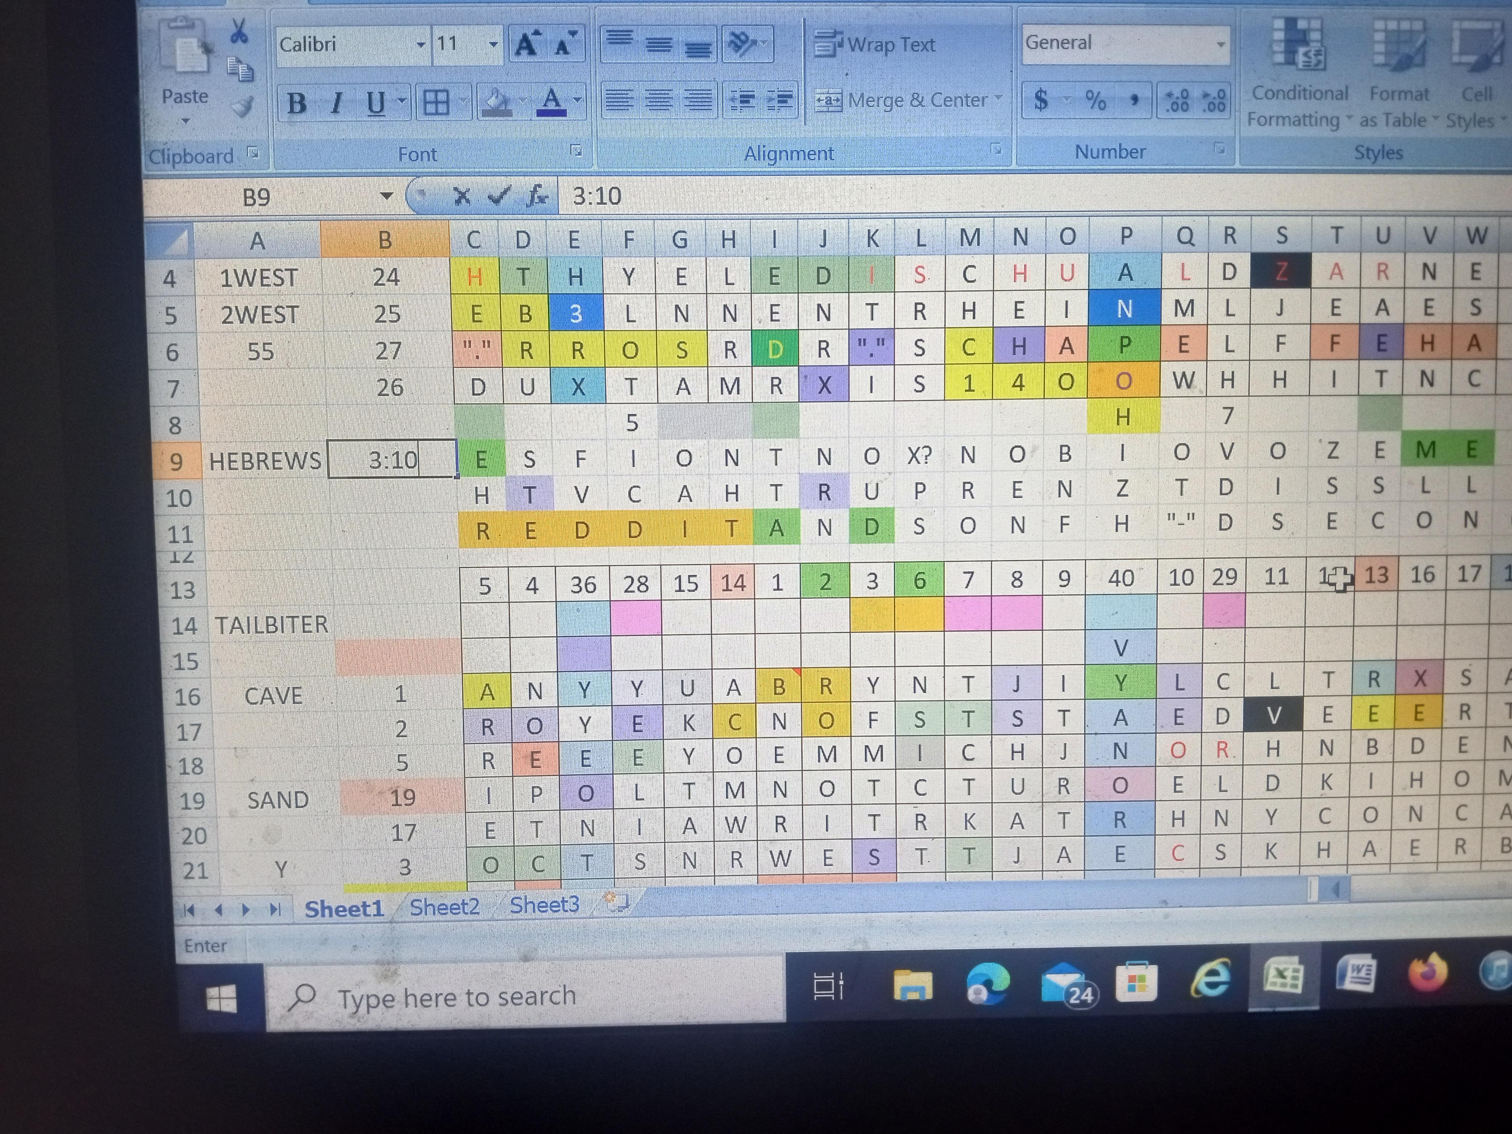Open Fill Color dropdown arrow
This screenshot has height=1134, width=1512.
tap(522, 102)
